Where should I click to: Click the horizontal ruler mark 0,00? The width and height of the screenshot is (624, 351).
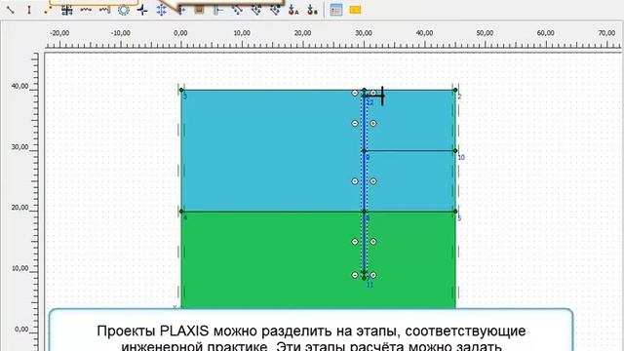click(180, 33)
